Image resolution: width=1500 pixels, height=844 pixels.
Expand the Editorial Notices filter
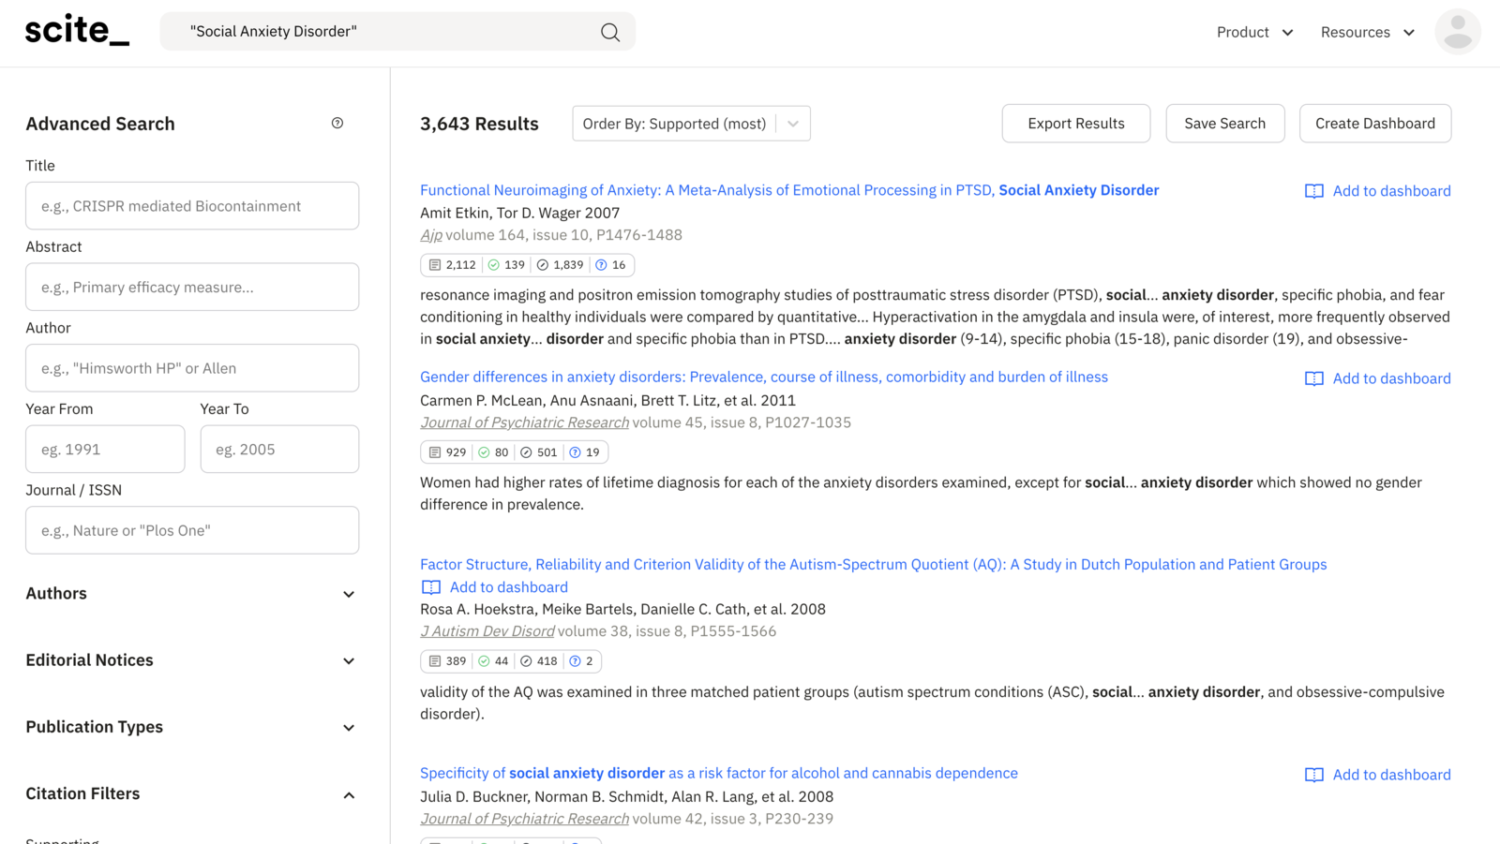349,660
